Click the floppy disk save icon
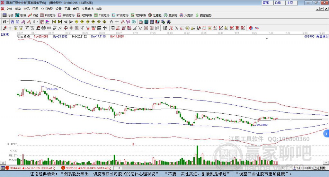Image resolution: width=329 pixels, height=177 pixels. coord(157,22)
